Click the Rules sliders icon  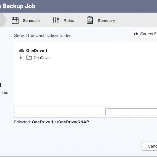click(56, 20)
